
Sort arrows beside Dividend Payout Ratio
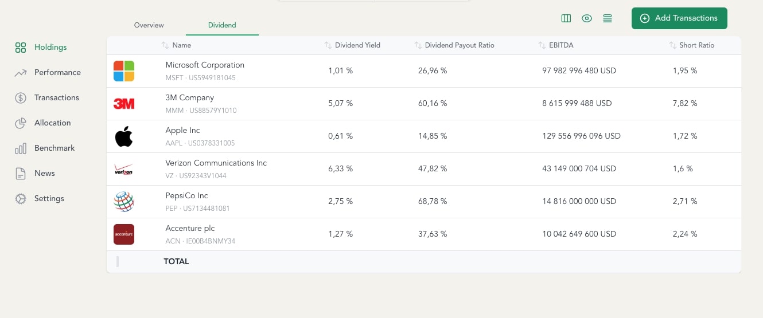coord(418,45)
